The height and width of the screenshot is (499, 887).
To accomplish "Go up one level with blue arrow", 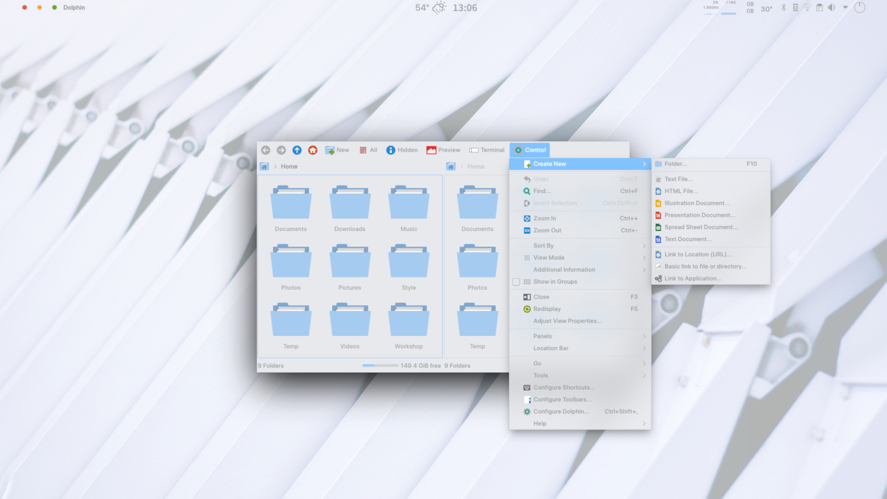I will (297, 150).
